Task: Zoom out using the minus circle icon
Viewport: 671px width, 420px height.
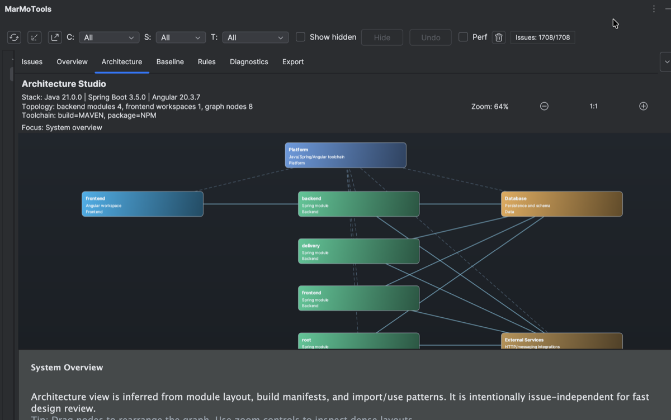Action: coord(544,106)
